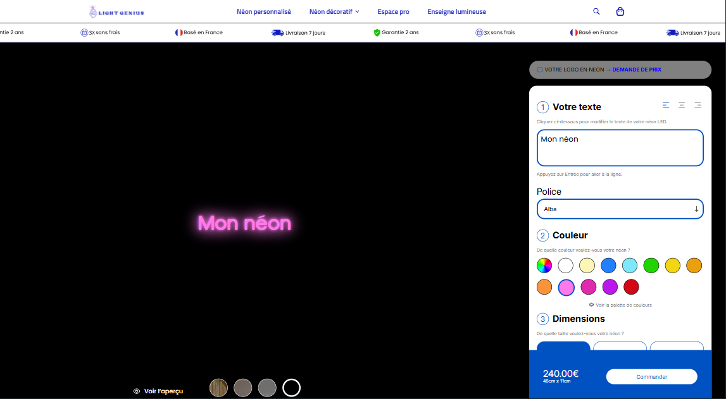This screenshot has width=726, height=399.
Task: Open the Espace pro menu item
Action: point(393,11)
